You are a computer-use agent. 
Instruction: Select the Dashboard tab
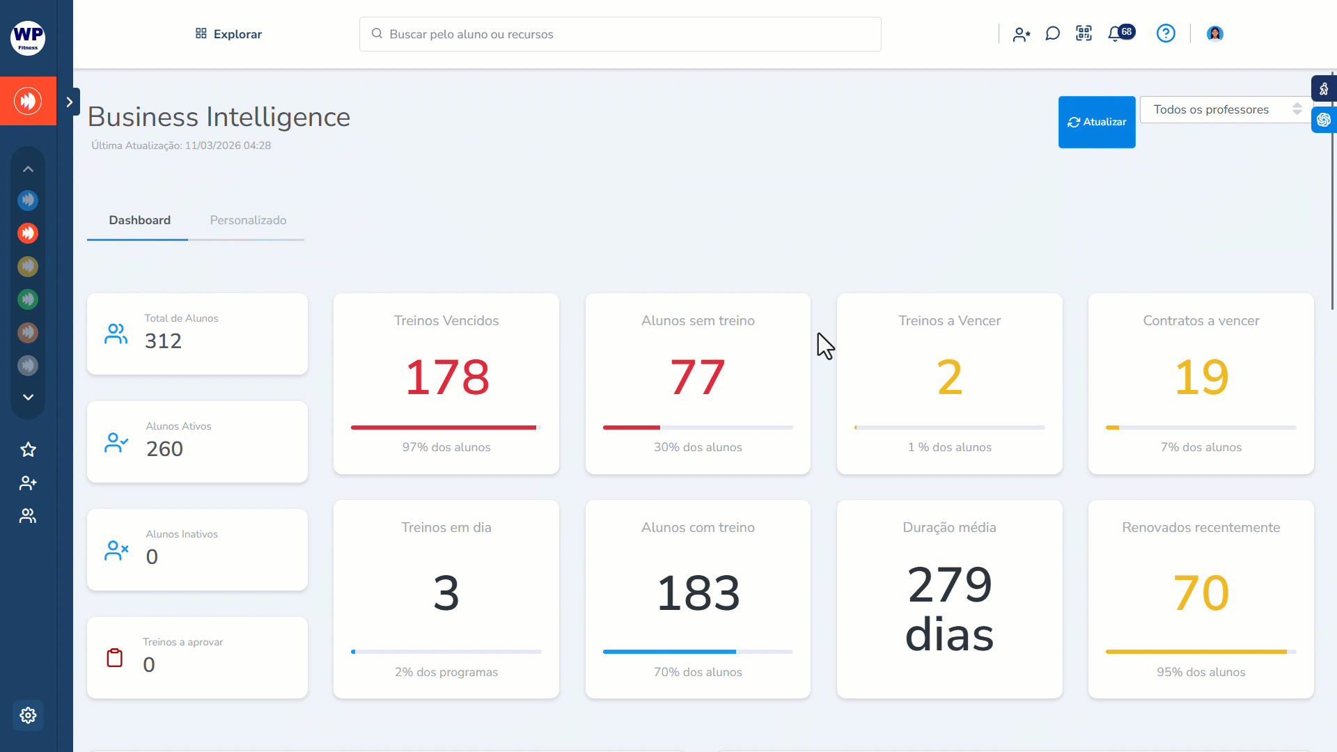[139, 220]
